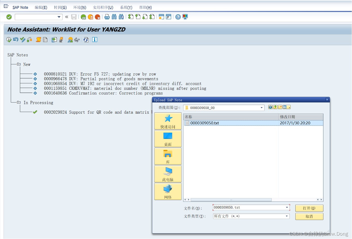Click the go-back icon in upload dialog
This screenshot has height=239, width=352.
pos(270,107)
